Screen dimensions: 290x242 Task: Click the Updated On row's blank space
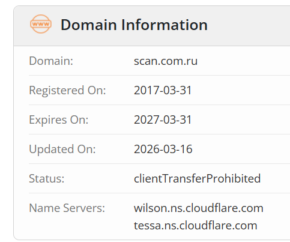241,149
